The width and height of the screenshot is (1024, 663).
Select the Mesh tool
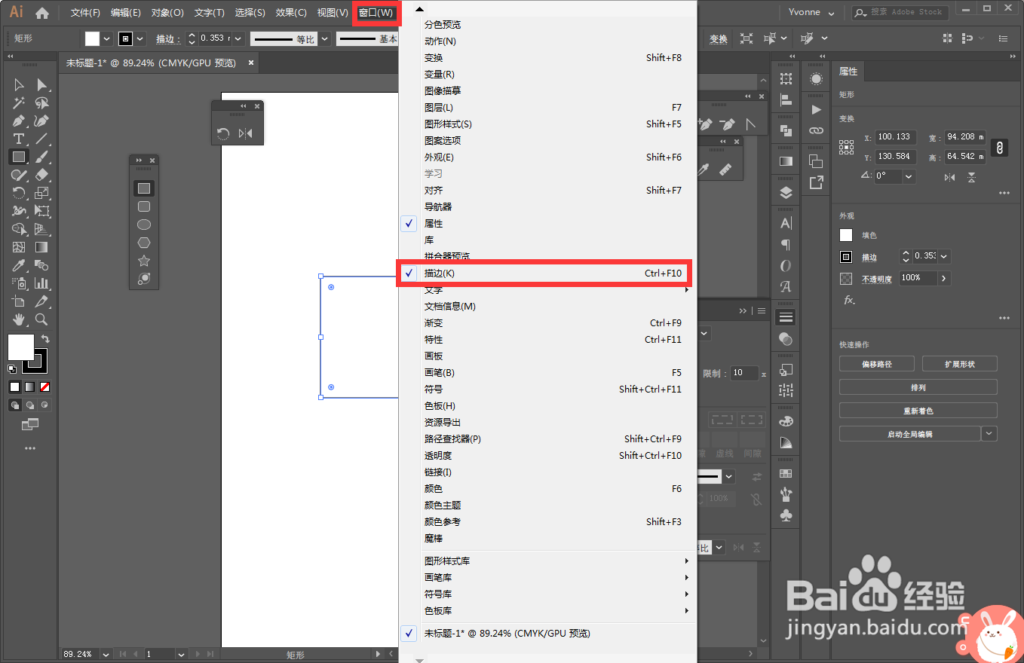click(19, 247)
